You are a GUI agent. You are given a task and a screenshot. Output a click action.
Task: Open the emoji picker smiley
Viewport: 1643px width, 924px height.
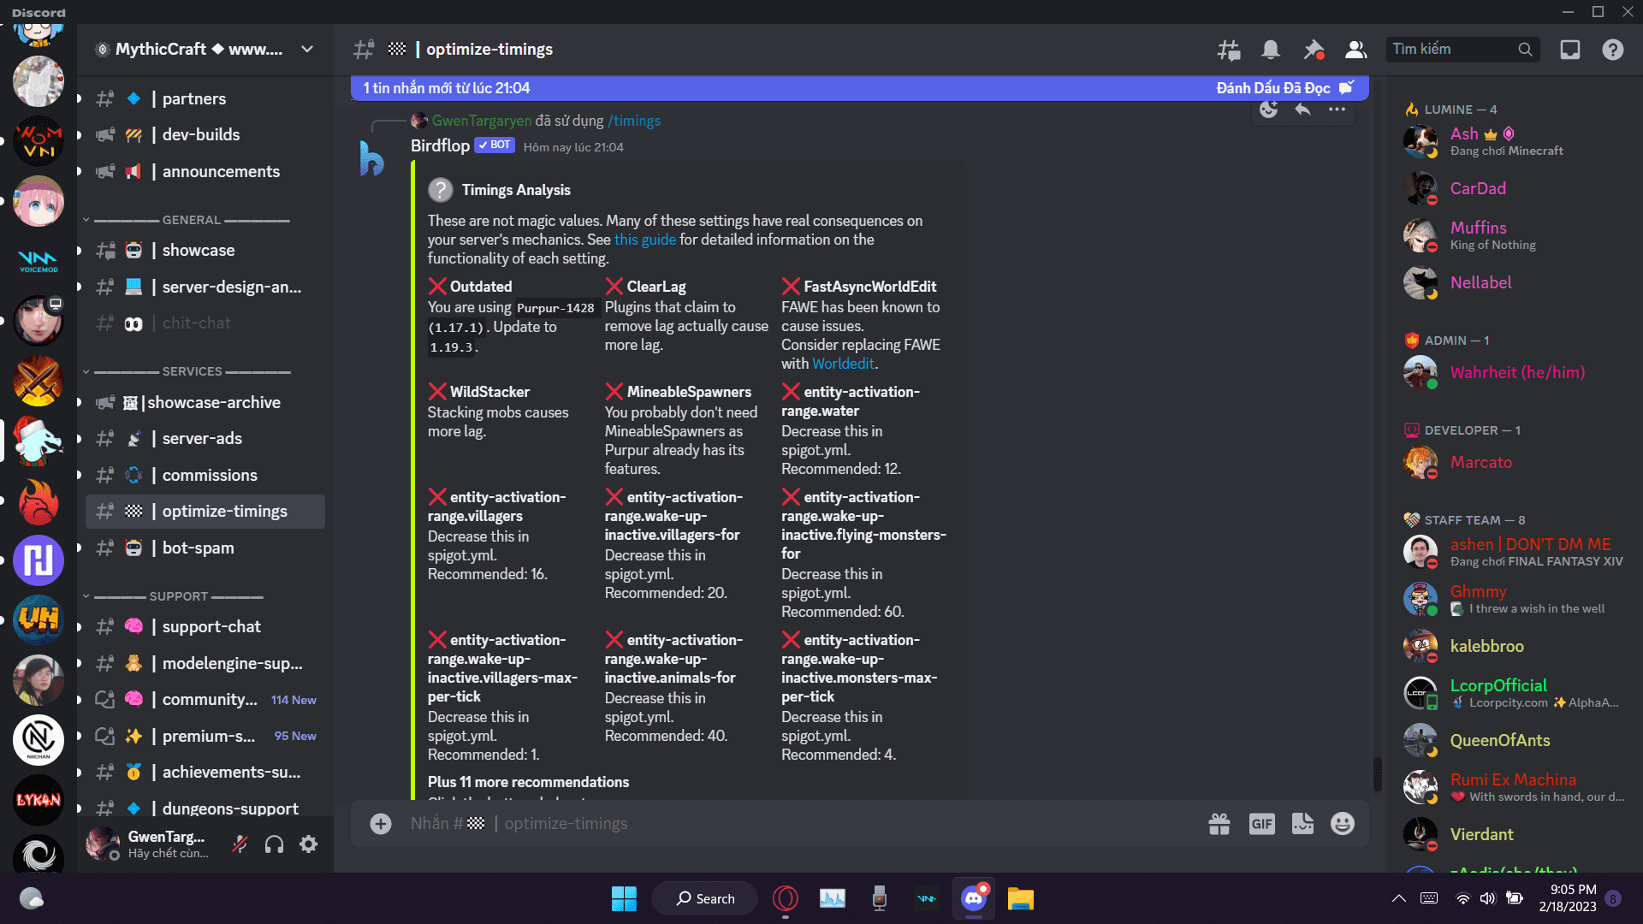pos(1343,824)
